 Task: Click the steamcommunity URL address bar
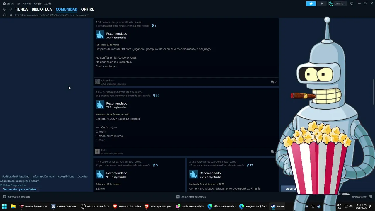pyautogui.click(x=51, y=15)
